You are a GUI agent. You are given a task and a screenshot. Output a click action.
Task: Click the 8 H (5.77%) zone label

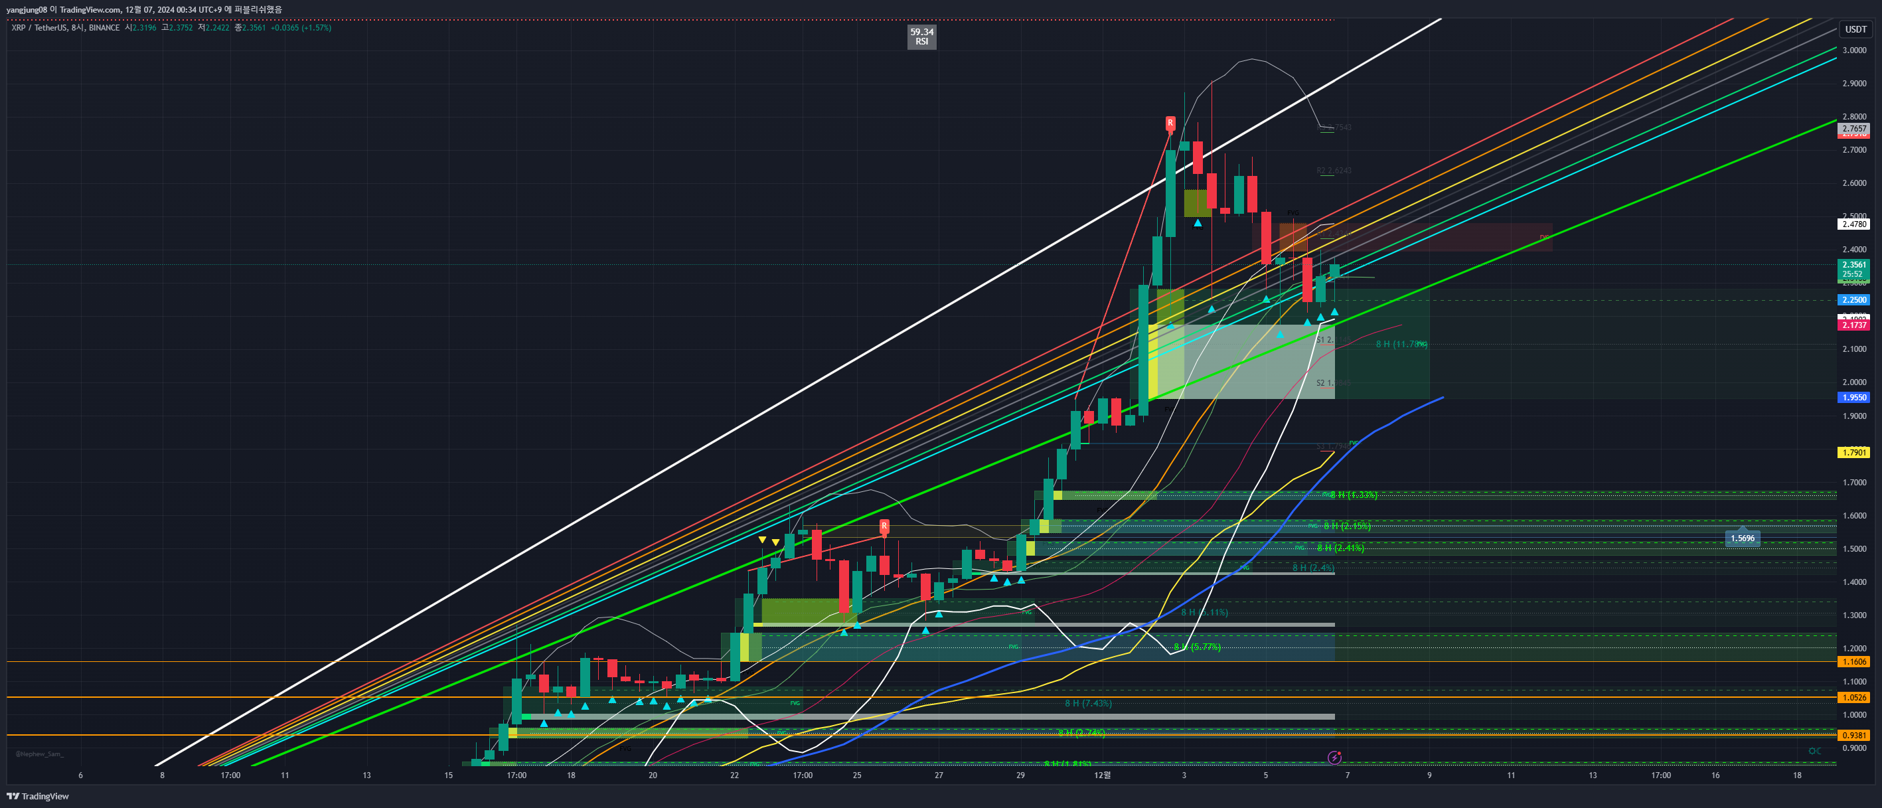point(1197,647)
